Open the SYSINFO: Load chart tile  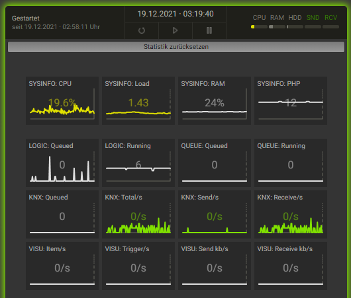coord(138,100)
